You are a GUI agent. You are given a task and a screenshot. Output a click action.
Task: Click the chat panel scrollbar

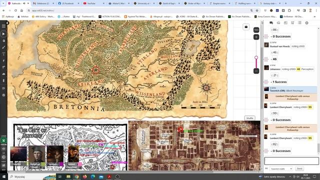point(318,148)
